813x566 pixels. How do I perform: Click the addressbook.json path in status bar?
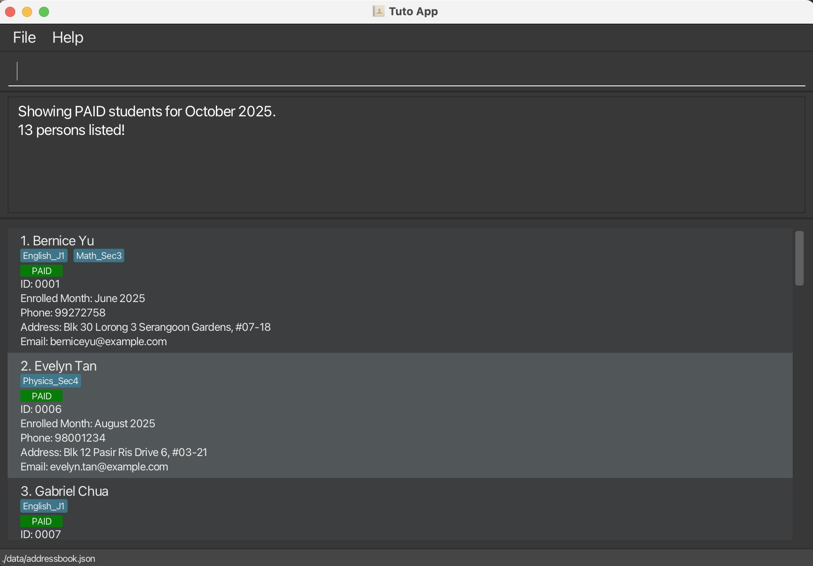coord(49,558)
